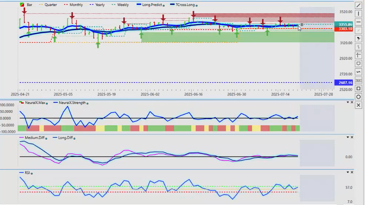Select the horizontal line drawing tool
The image size is (365, 205).
click(x=359, y=22)
